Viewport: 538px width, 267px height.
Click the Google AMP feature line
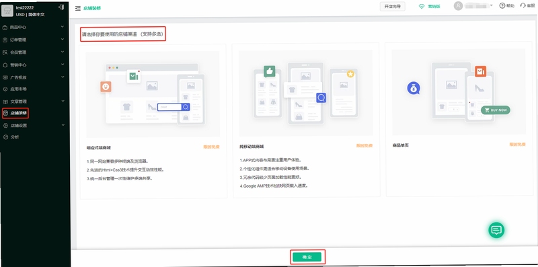[274, 186]
